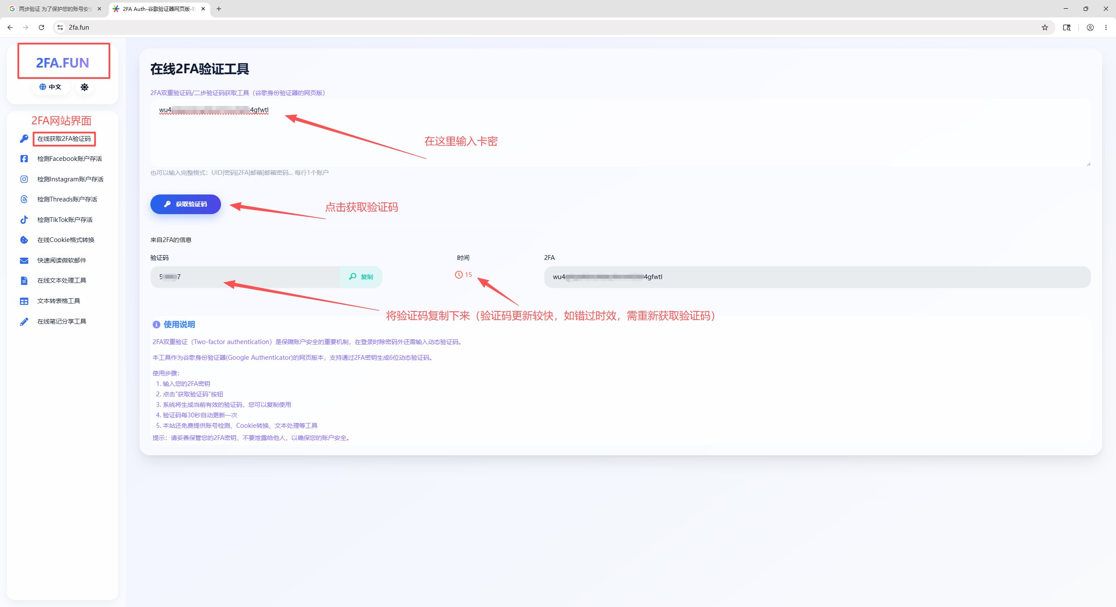Bookmark this page with the star icon
The image size is (1116, 607).
1045,27
